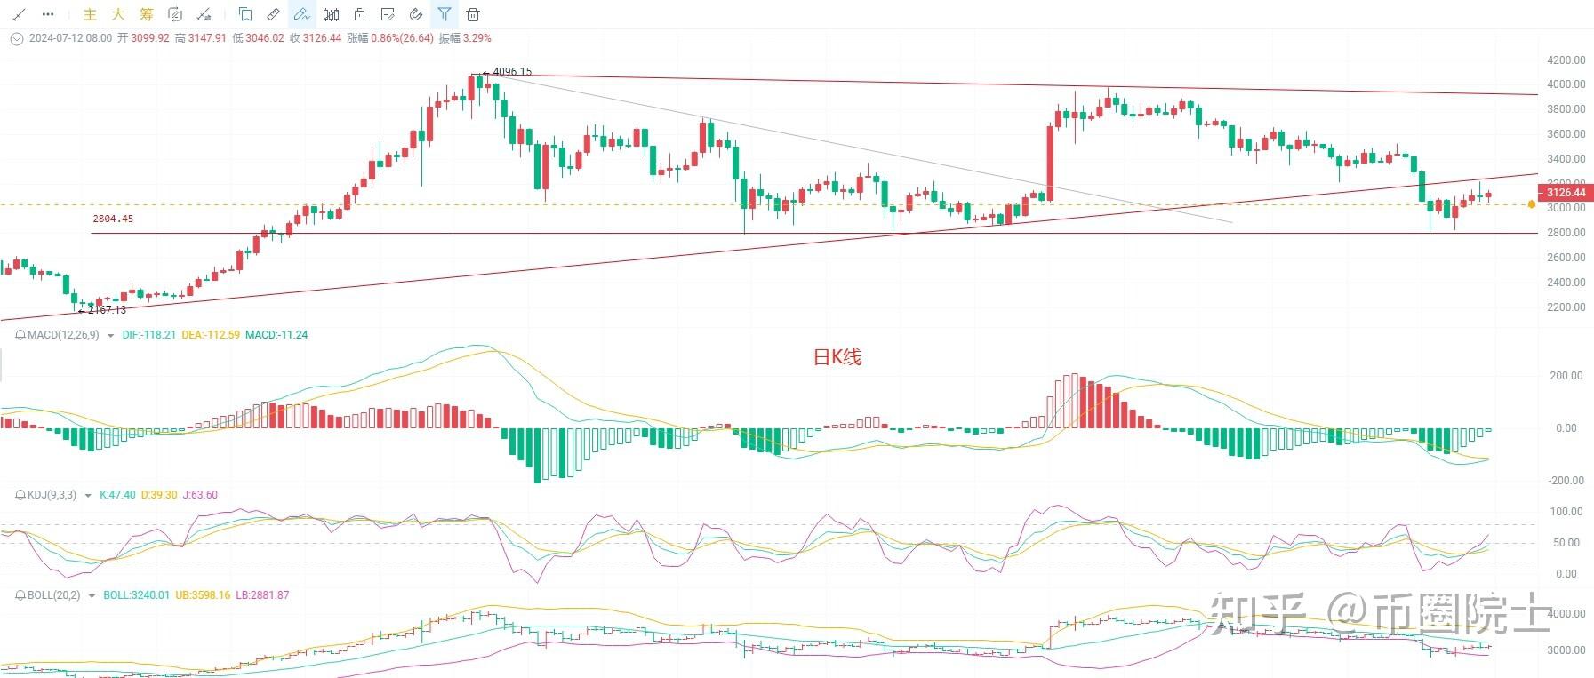Open the KDJ(9,3,3) dropdown arrow
The width and height of the screenshot is (1594, 678).
pyautogui.click(x=88, y=496)
